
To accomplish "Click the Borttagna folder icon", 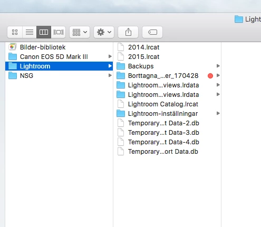I will 121,75.
